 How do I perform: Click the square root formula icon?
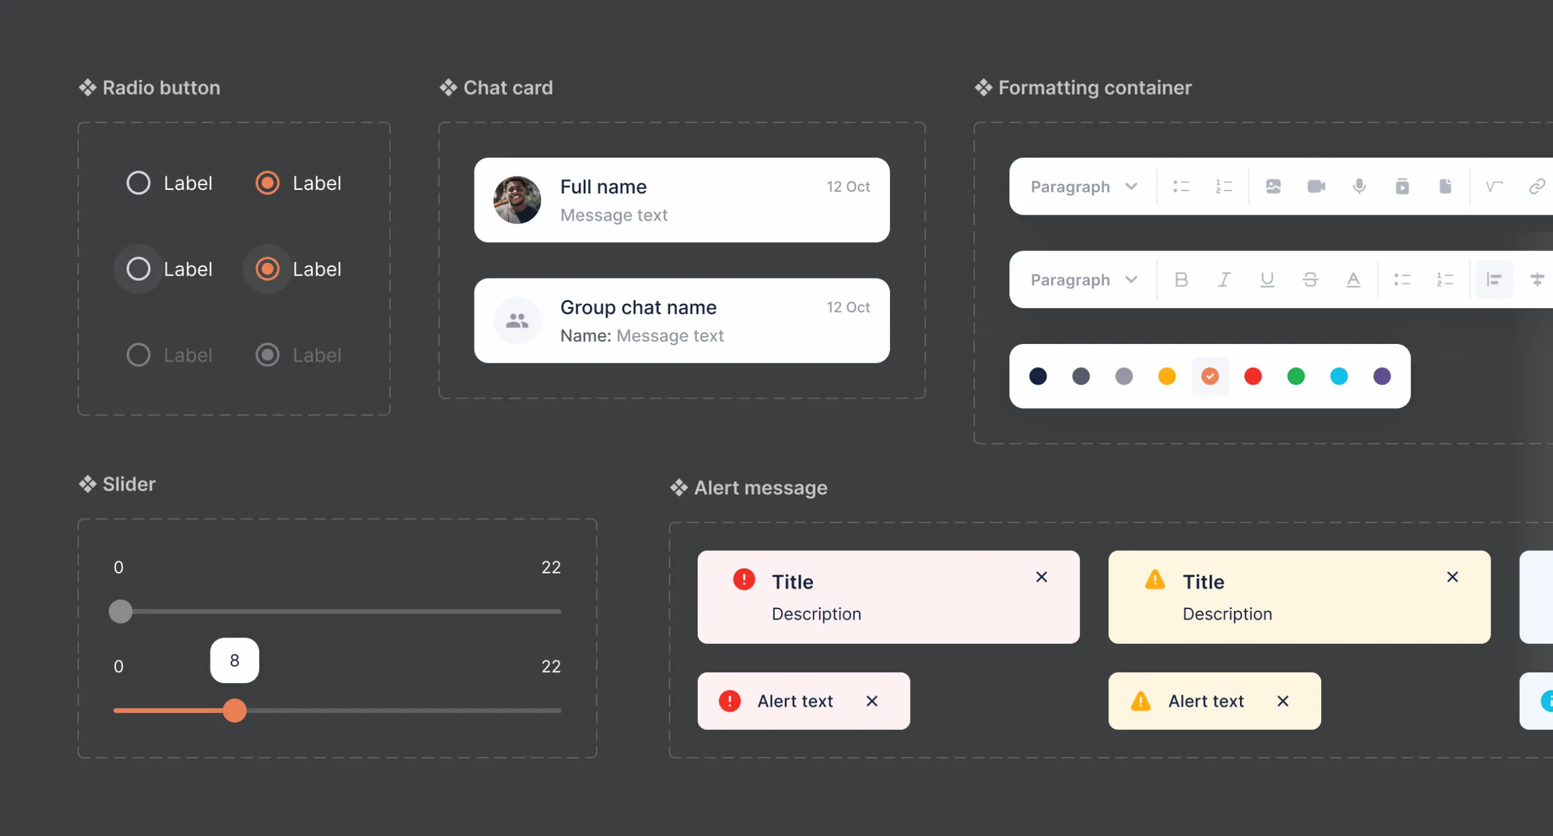coord(1494,186)
